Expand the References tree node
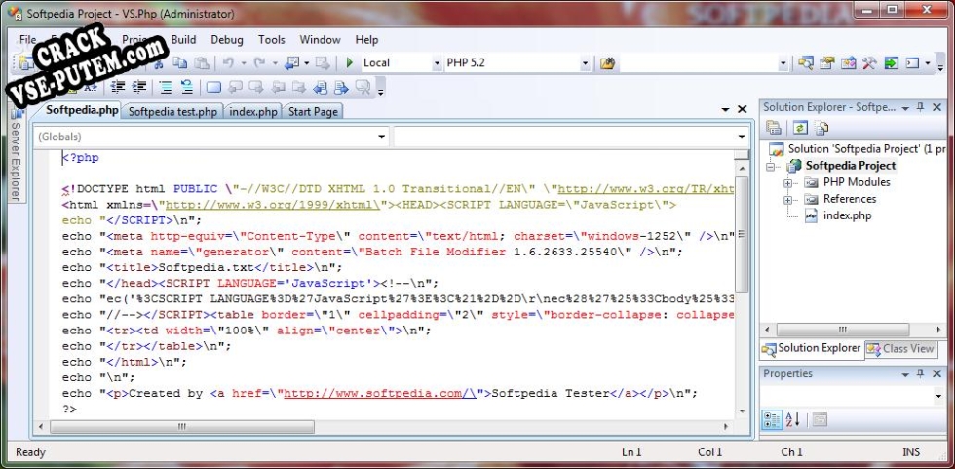Image resolution: width=955 pixels, height=469 pixels. pyautogui.click(x=787, y=199)
